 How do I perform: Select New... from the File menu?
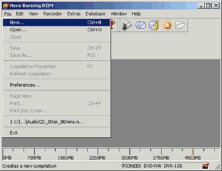pos(56,22)
